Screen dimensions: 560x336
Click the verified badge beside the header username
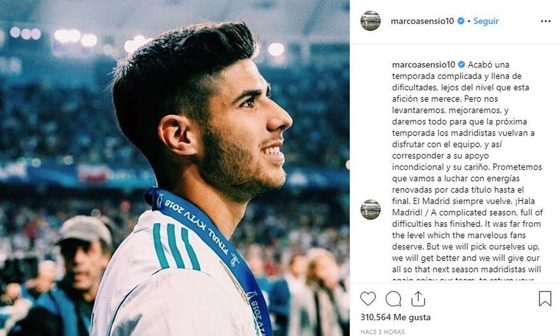coord(461,21)
